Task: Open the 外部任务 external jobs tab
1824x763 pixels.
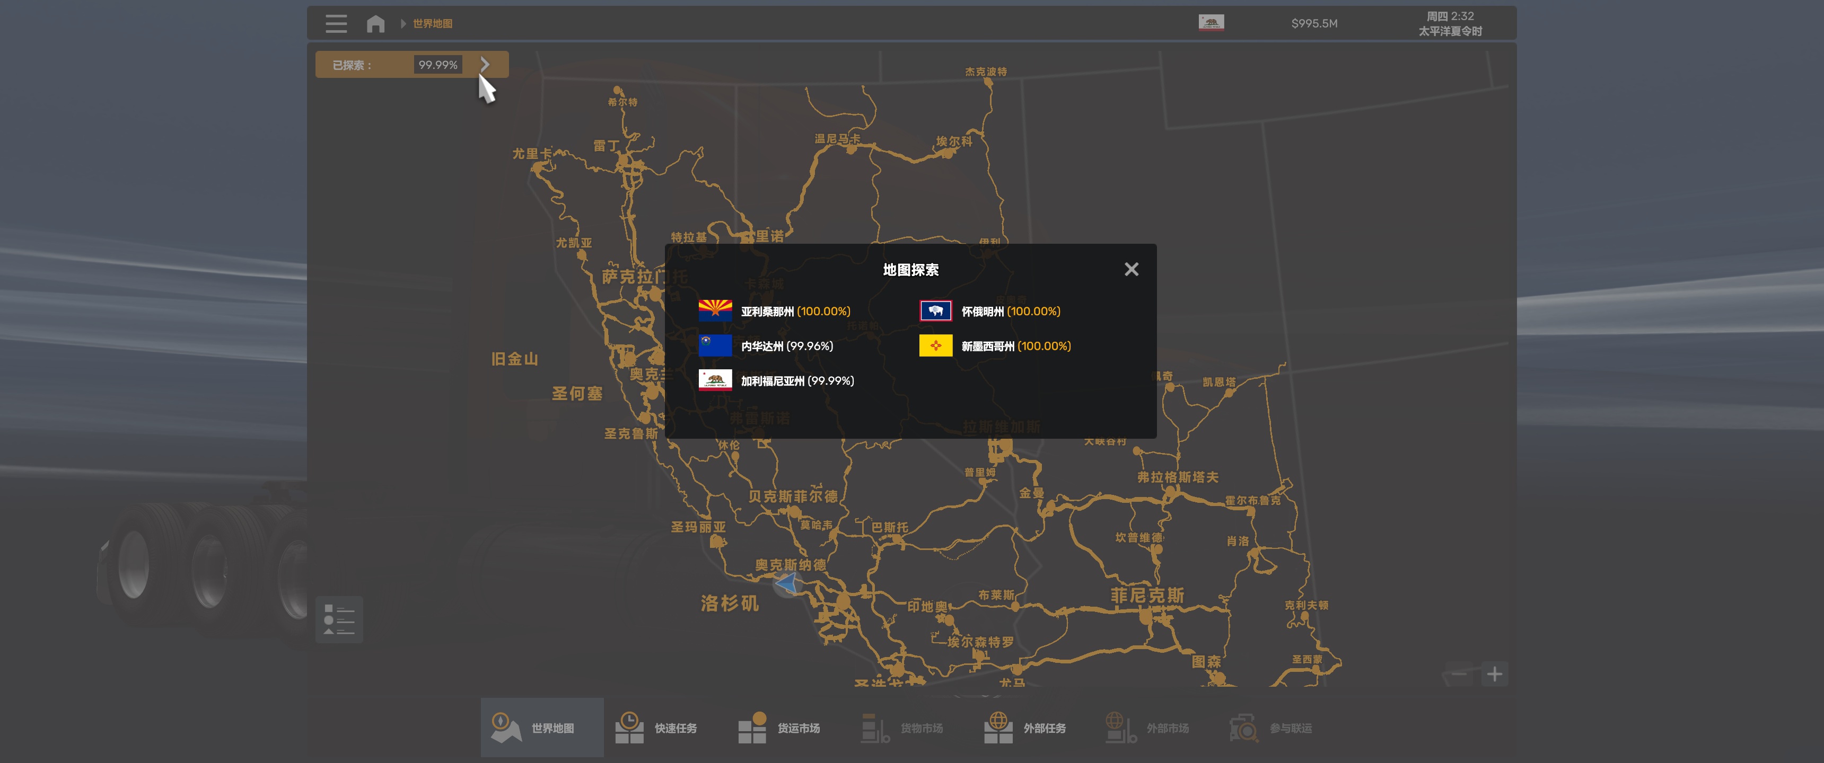Action: coord(1025,727)
